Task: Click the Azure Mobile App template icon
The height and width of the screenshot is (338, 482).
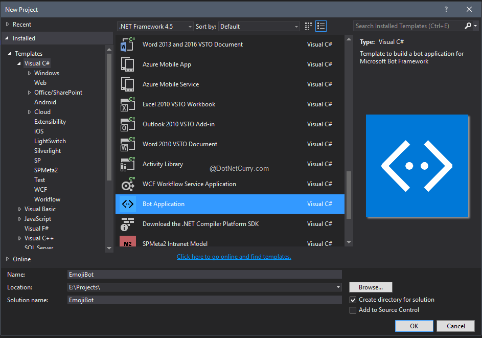Action: [128, 64]
